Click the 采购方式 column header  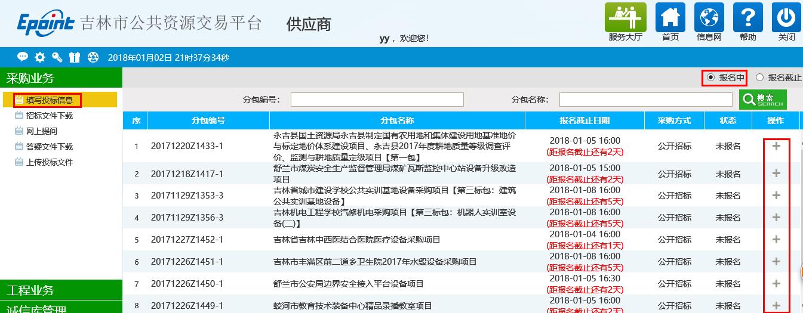674,120
